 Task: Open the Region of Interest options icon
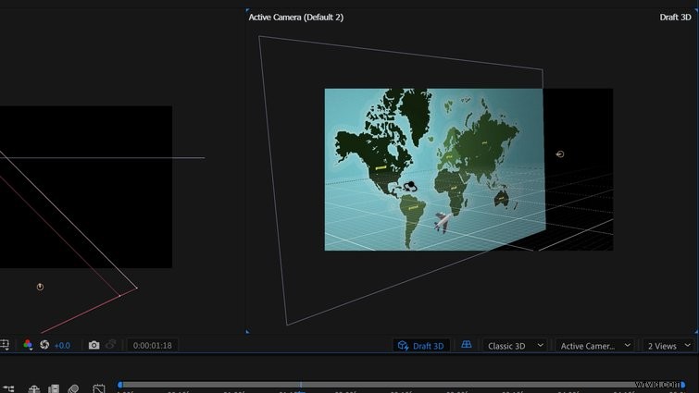click(x=5, y=345)
